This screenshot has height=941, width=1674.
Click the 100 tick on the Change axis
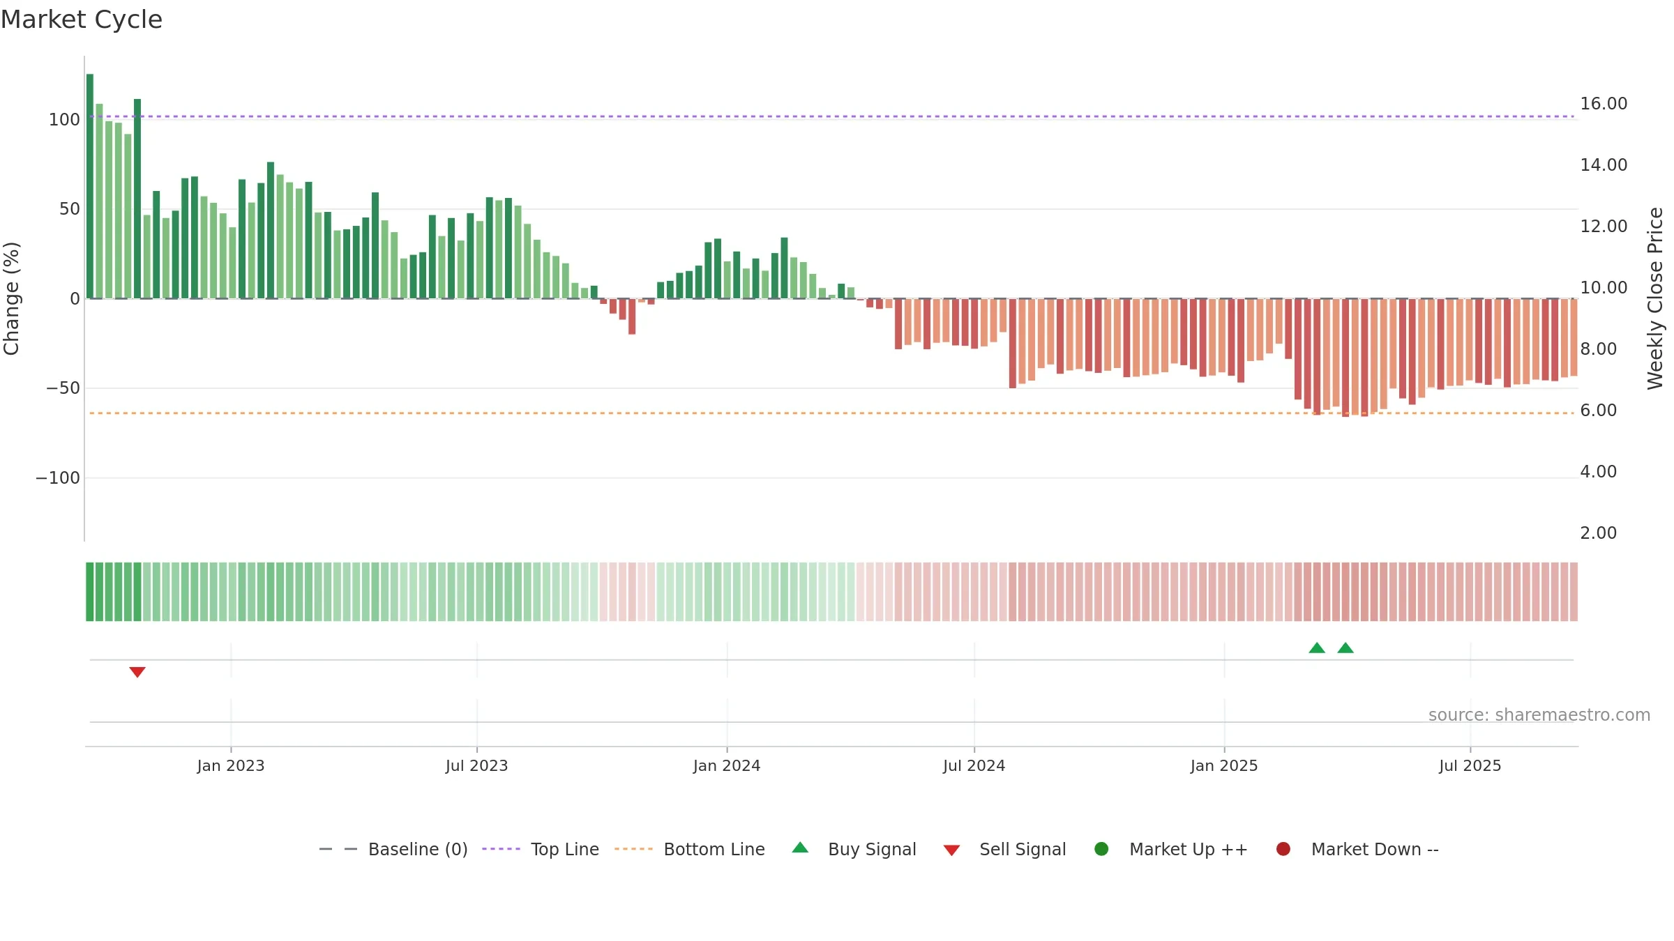[x=64, y=120]
